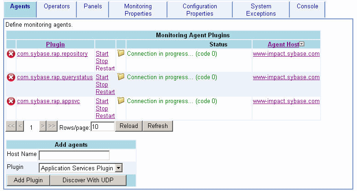This screenshot has width=357, height=191.
Task: Click the Add agents section header
Action: tap(71, 145)
